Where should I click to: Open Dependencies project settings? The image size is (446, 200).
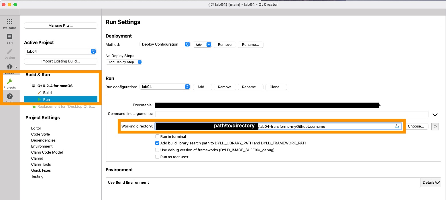43,140
